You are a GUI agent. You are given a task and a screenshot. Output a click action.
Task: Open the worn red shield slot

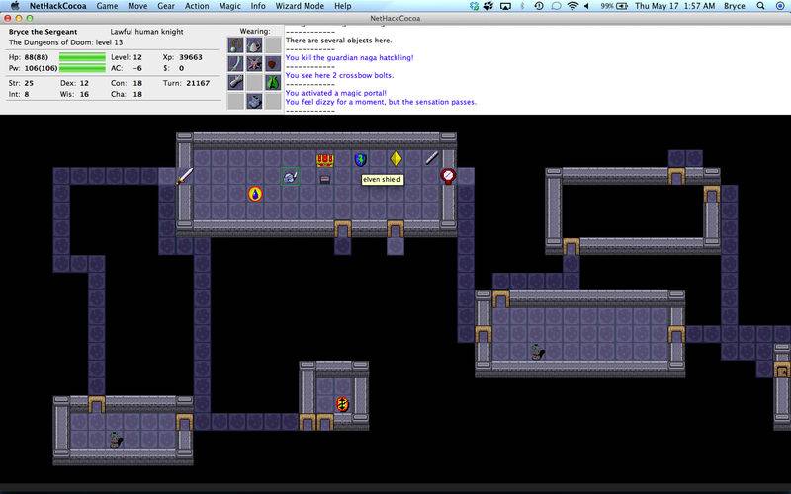pos(273,64)
